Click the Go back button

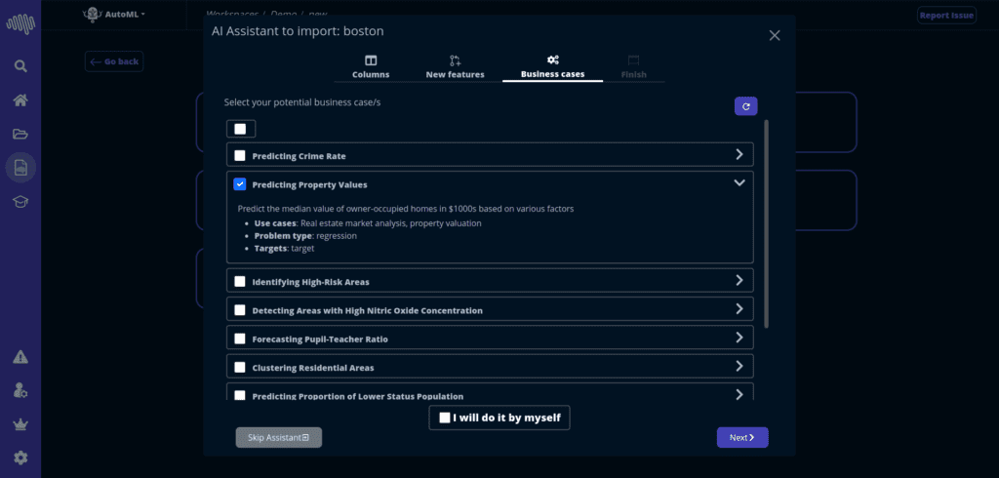(114, 61)
